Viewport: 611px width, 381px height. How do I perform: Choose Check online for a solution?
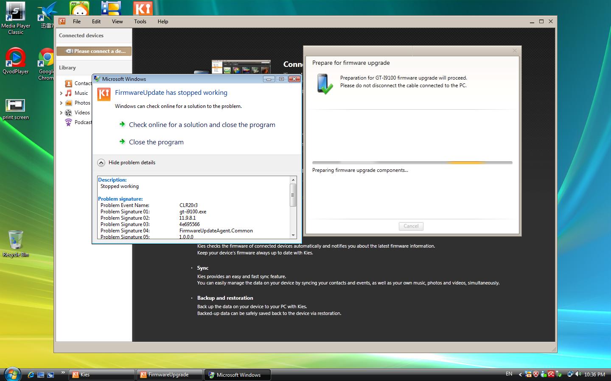[x=202, y=125]
